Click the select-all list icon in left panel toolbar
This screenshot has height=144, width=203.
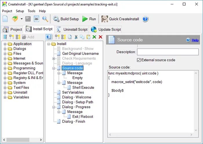click(5, 37)
